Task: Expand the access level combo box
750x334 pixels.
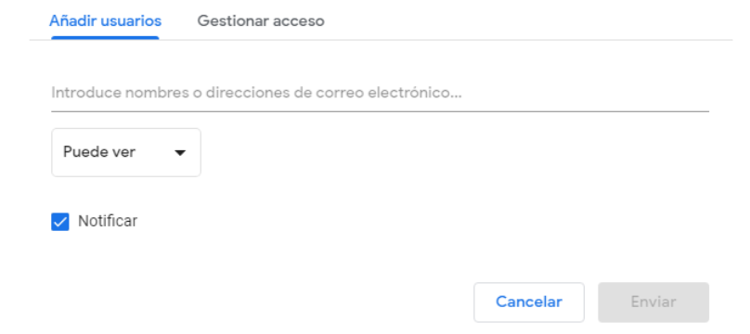Action: tap(126, 152)
